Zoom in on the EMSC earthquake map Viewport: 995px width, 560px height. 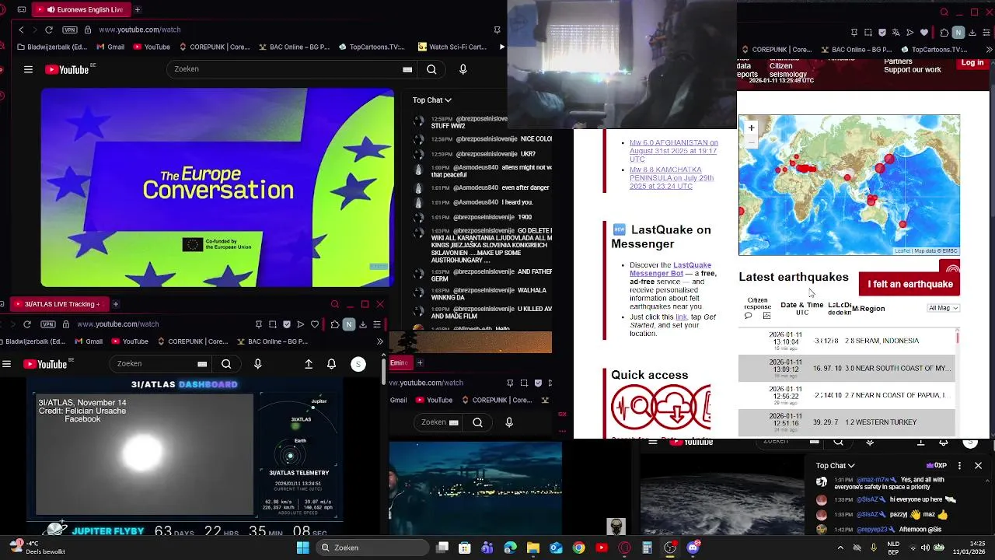[751, 128]
